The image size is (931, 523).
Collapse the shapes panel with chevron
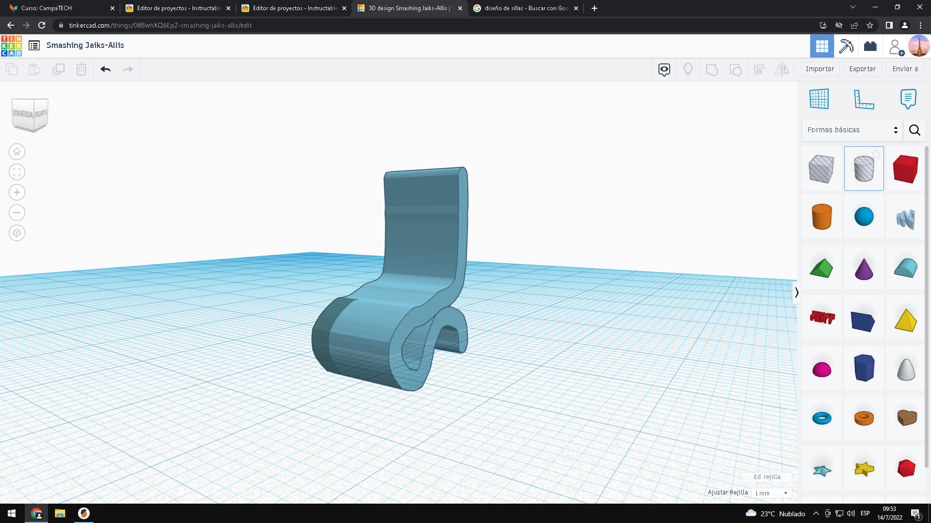point(796,292)
